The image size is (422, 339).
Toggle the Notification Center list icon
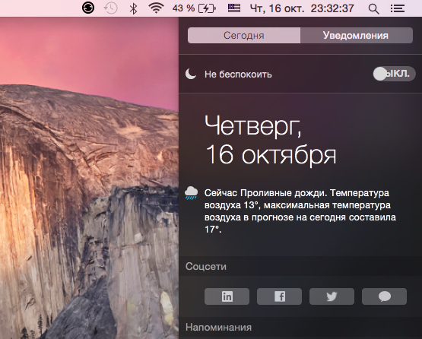pos(398,8)
